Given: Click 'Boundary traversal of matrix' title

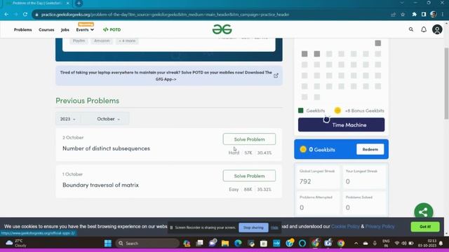Looking at the screenshot, I should 100,185.
